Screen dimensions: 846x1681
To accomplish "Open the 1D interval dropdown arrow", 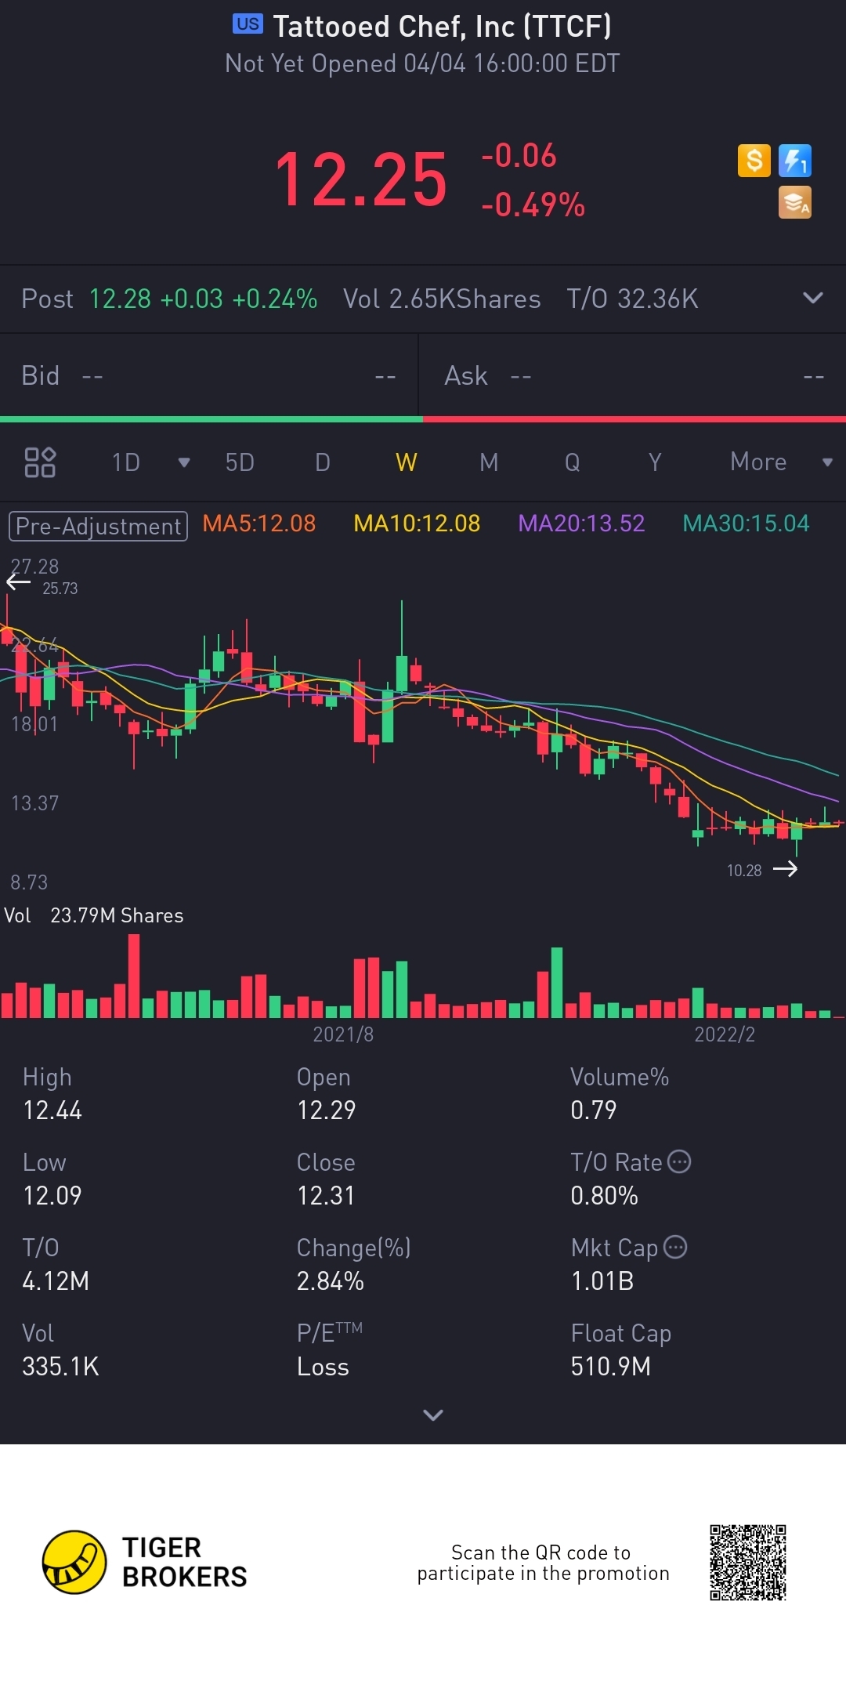I will 184,462.
